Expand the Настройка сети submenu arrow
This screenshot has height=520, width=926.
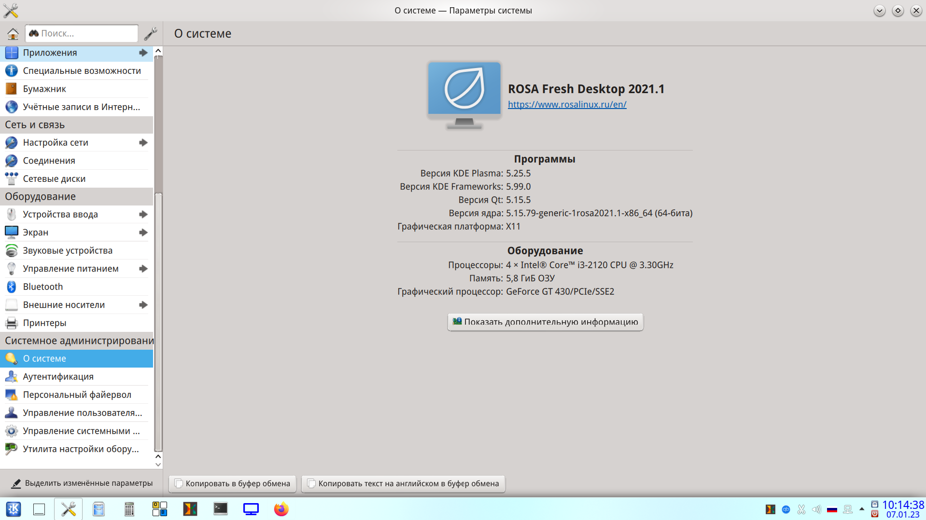(x=143, y=143)
